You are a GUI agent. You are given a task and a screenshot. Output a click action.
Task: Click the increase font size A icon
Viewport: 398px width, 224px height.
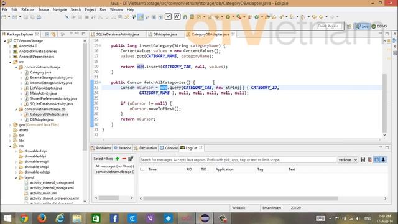(177, 17)
